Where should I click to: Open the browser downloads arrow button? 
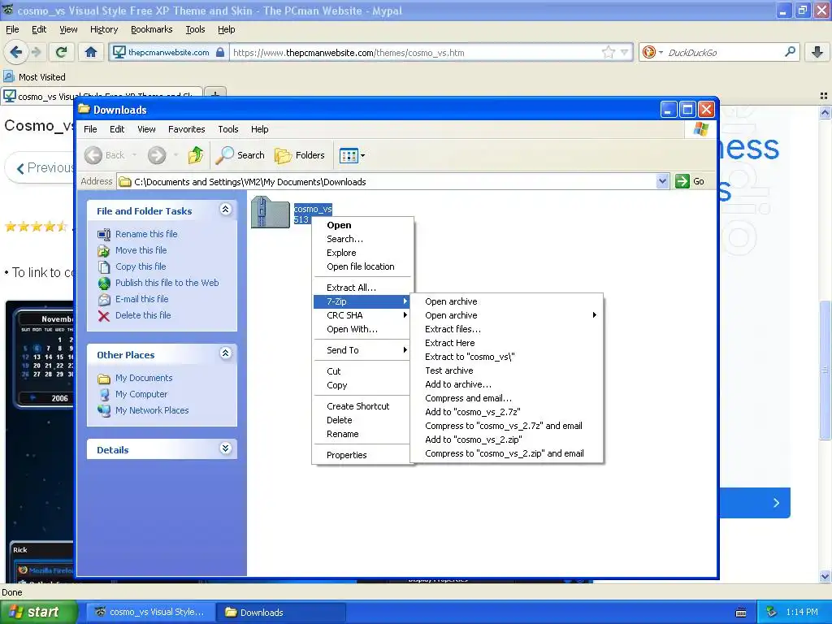click(x=817, y=52)
